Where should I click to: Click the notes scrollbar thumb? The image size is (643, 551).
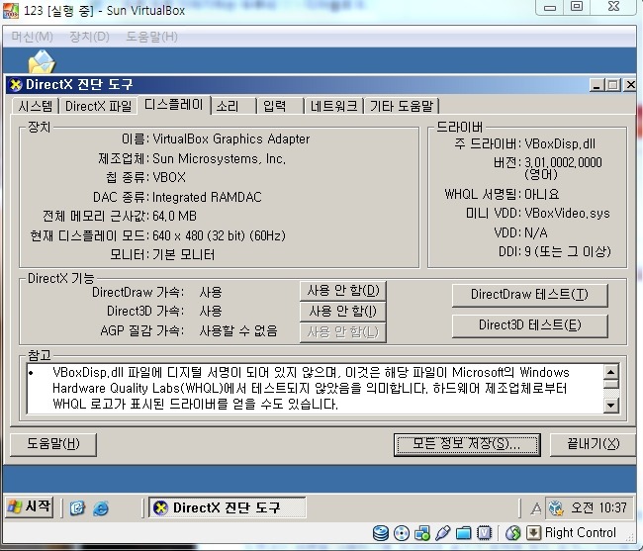pos(611,384)
